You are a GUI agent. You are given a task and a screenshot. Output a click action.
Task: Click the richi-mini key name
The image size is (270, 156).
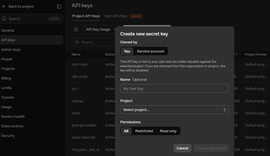click(x=79, y=64)
